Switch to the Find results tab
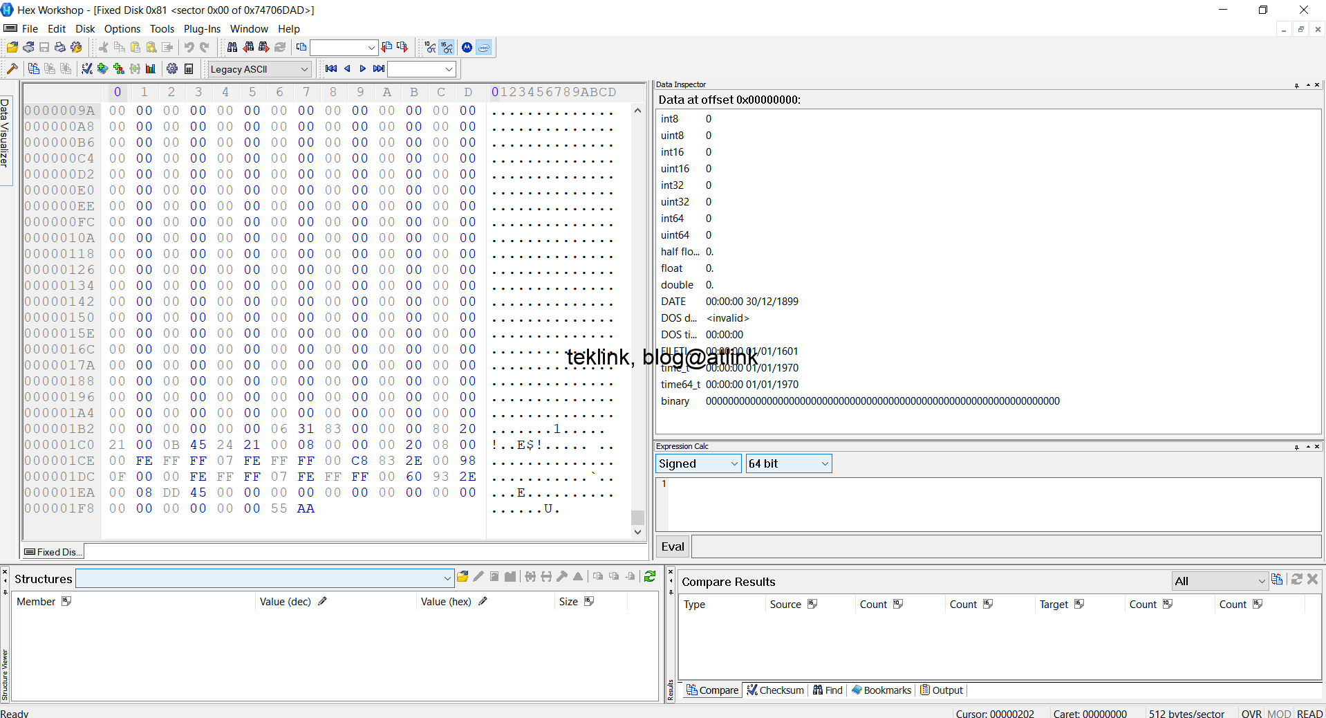Image resolution: width=1326 pixels, height=718 pixels. (x=828, y=690)
